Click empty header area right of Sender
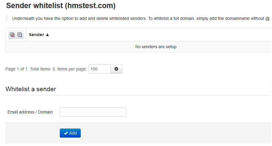Screen dimensions: 272x146 point(160,35)
